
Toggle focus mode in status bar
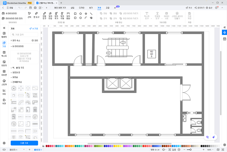tap(173, 150)
